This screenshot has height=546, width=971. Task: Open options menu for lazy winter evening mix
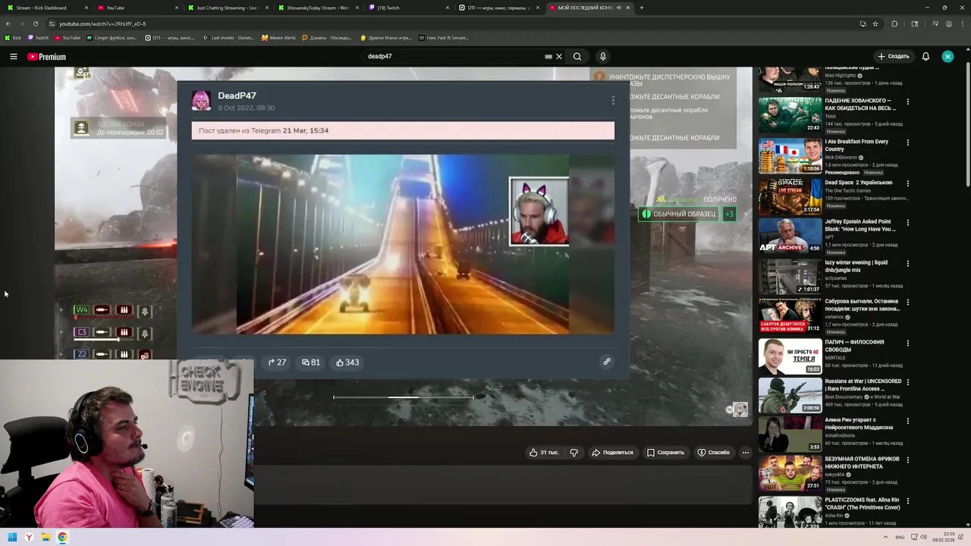pos(908,264)
